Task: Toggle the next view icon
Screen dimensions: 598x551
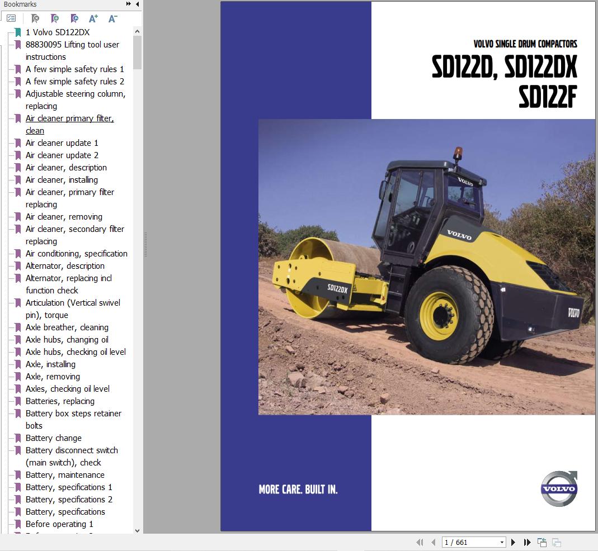Action: click(556, 542)
